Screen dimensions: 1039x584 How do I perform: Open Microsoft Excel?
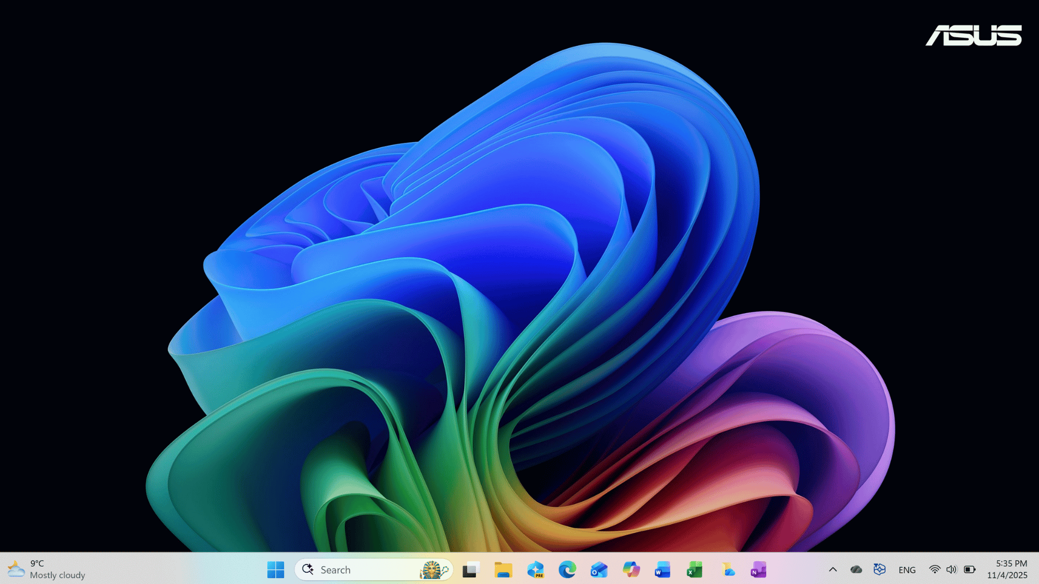coord(694,569)
